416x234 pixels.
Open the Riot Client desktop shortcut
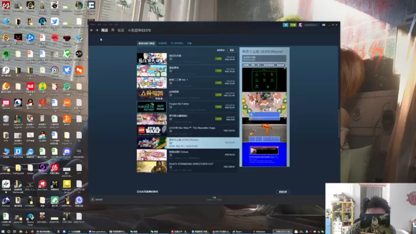pyautogui.click(x=43, y=185)
